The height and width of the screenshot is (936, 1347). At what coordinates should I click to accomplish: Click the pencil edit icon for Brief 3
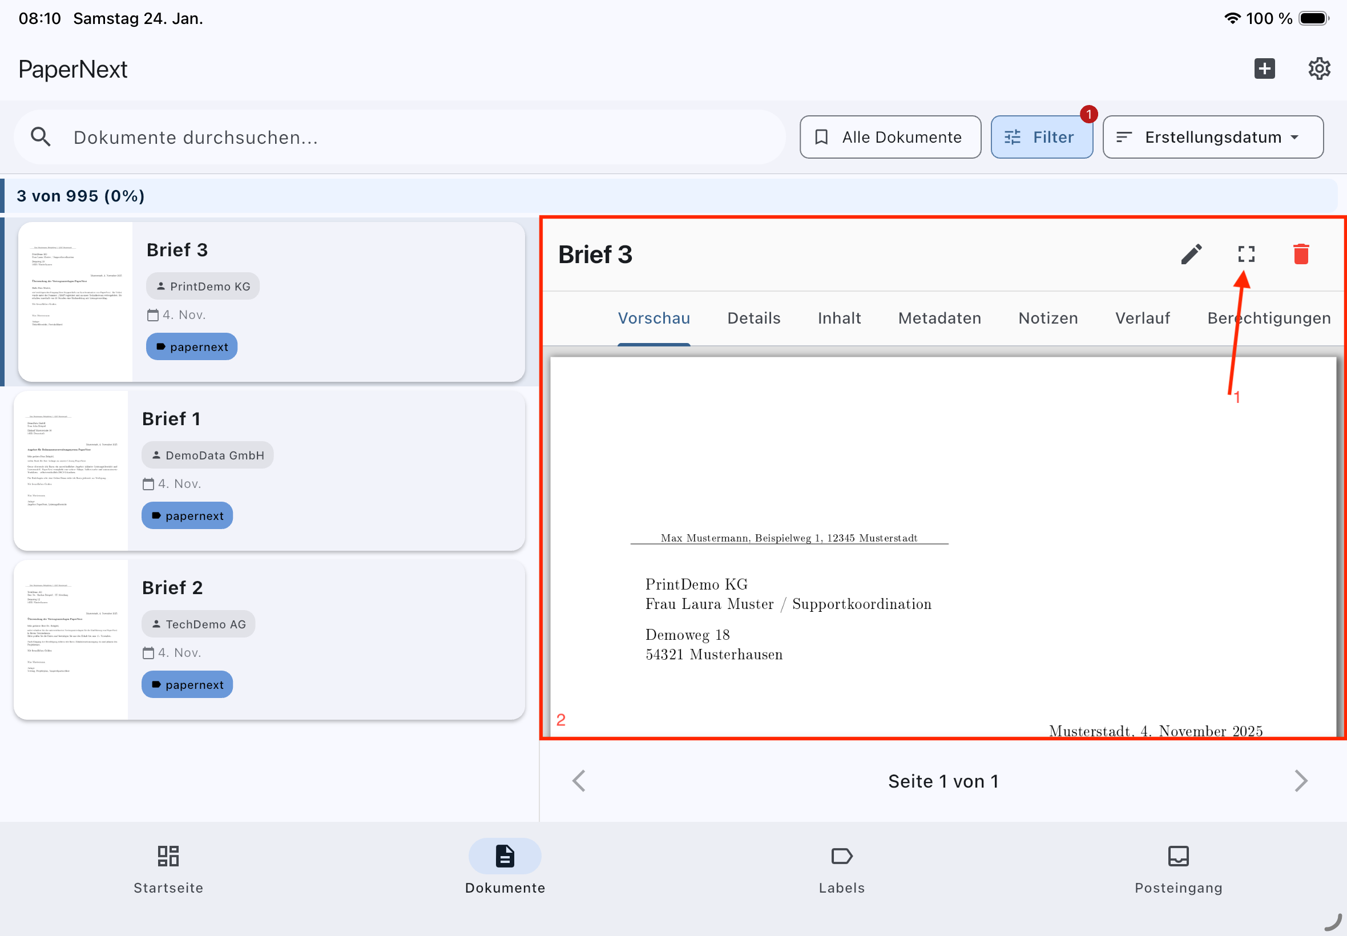[x=1191, y=254]
